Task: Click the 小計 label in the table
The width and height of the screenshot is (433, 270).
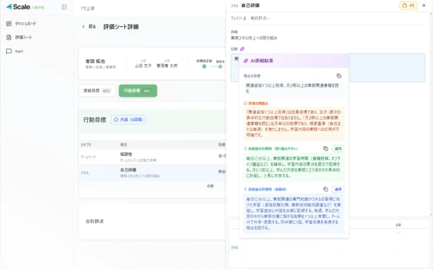Action: pos(210,186)
